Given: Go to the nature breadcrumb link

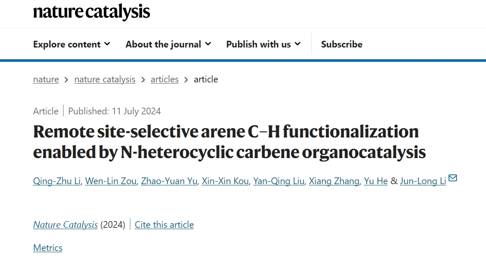Looking at the screenshot, I should click(46, 79).
